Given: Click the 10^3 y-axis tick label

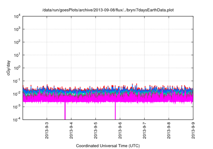Looking at the screenshot, I should (17, 29).
